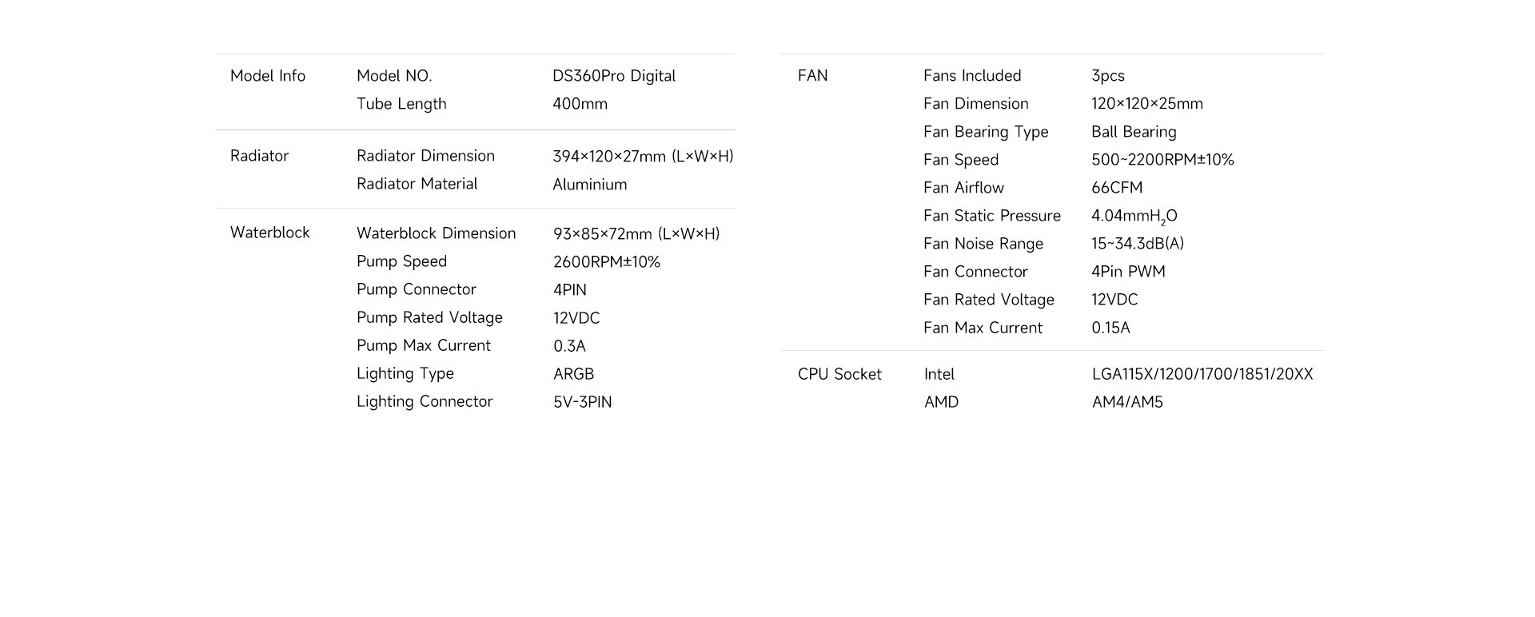The width and height of the screenshot is (1535, 617).
Task: Click the FAN section heading
Action: 812,76
